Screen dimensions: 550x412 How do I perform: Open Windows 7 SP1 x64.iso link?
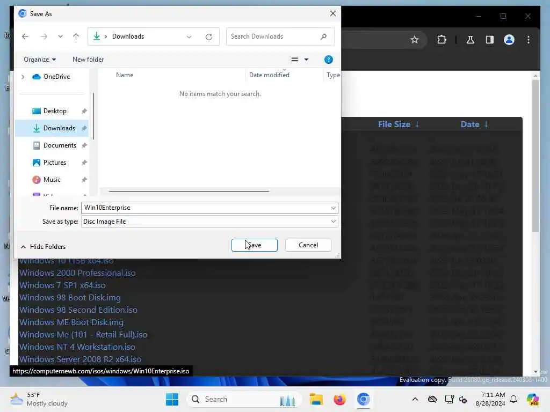pos(62,285)
